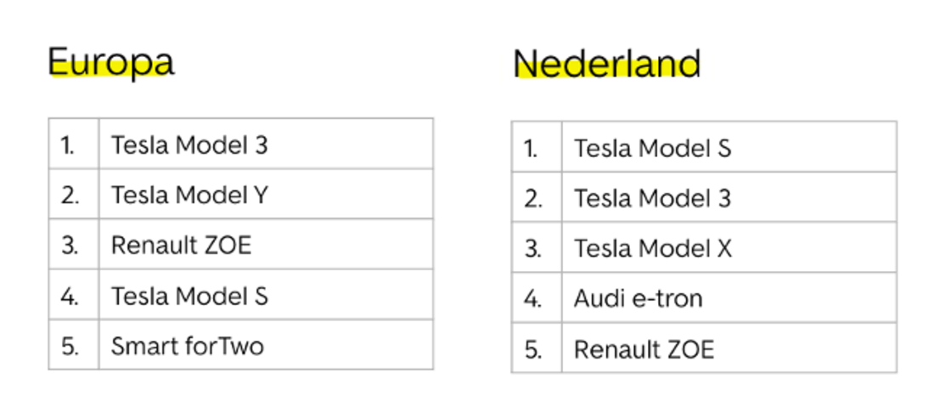This screenshot has width=934, height=418.
Task: Select rank number 5 in the Nederland table
Action: 532,349
